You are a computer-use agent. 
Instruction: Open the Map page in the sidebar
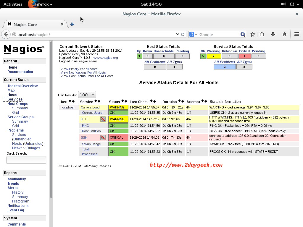pyautogui.click(x=11, y=90)
